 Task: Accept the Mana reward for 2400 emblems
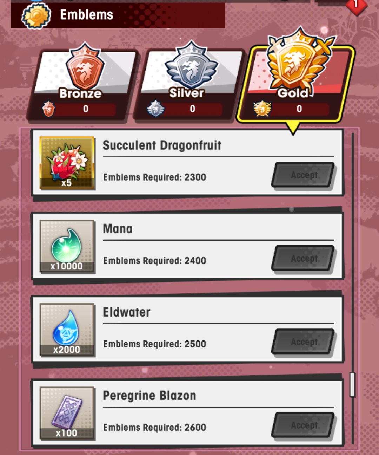pyautogui.click(x=303, y=258)
